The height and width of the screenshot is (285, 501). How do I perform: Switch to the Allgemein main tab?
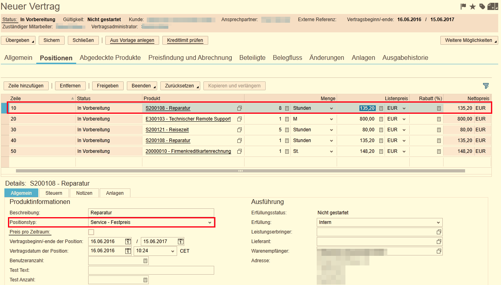tap(18, 58)
